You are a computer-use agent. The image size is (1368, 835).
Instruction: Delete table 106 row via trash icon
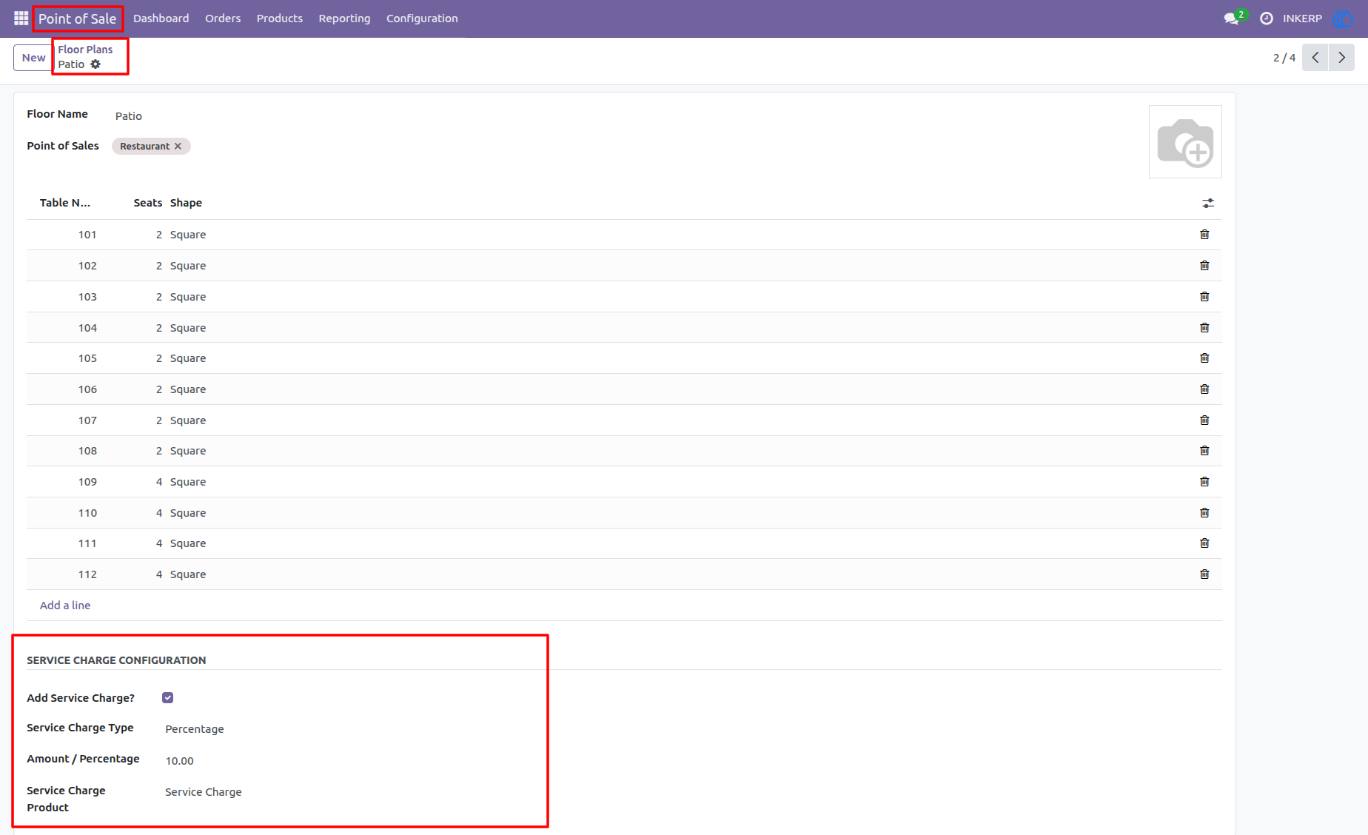pyautogui.click(x=1204, y=389)
